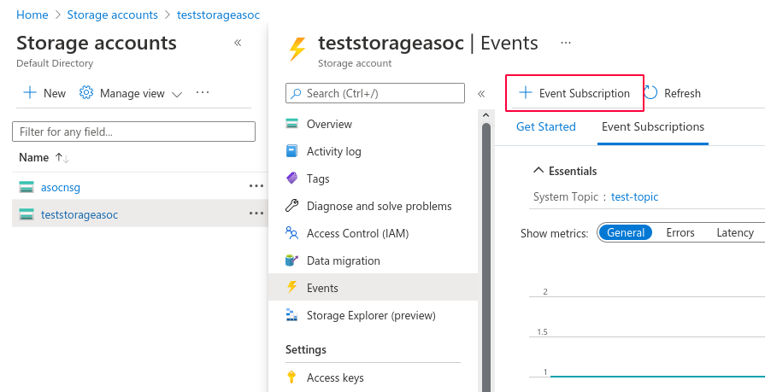The image size is (765, 392).
Task: Open the Manage view dropdown chevron
Action: click(177, 94)
